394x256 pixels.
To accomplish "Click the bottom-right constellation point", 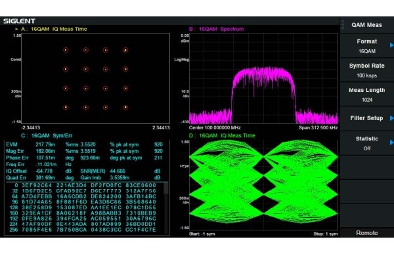I will tap(125, 107).
